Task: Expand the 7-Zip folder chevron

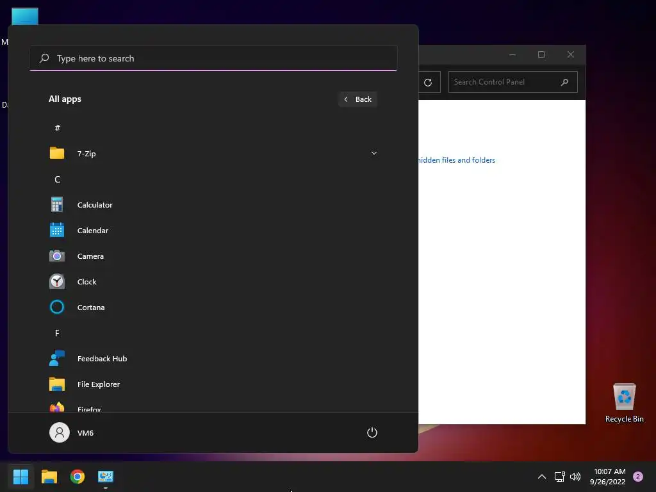Action: click(x=374, y=153)
